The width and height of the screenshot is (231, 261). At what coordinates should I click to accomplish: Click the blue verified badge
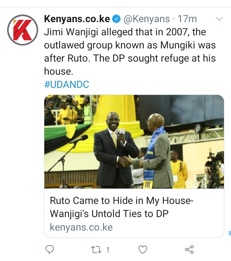point(116,19)
